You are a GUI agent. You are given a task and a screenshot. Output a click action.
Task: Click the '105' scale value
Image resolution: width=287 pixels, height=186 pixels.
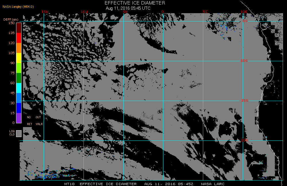tap(11, 53)
